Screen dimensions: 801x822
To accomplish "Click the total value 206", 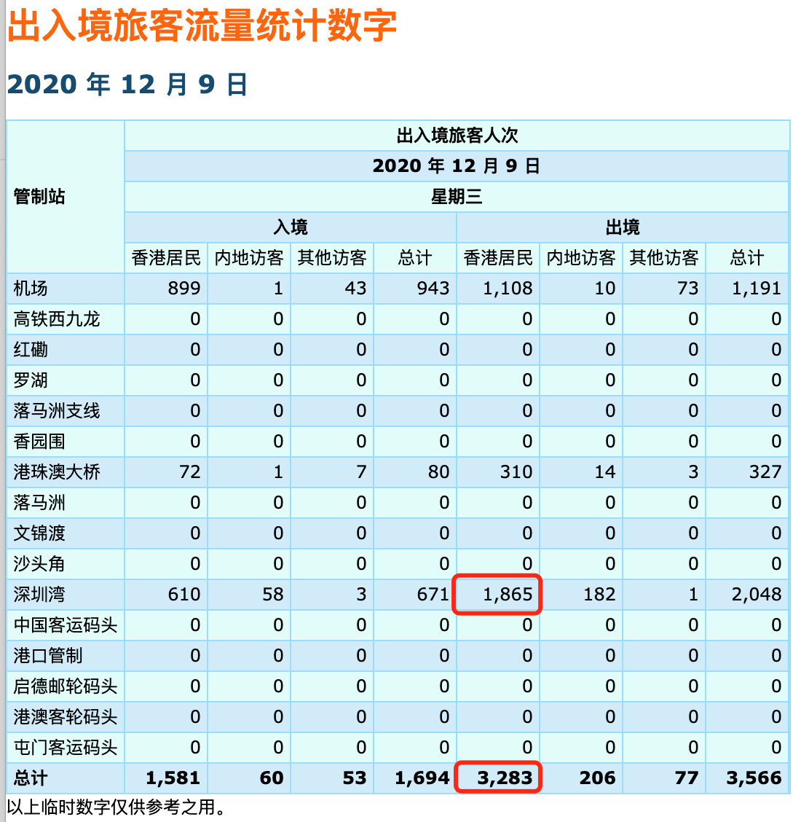I will [598, 778].
